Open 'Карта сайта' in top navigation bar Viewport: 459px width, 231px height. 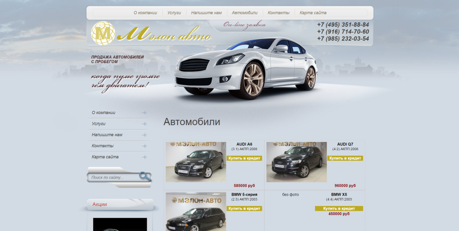(313, 13)
